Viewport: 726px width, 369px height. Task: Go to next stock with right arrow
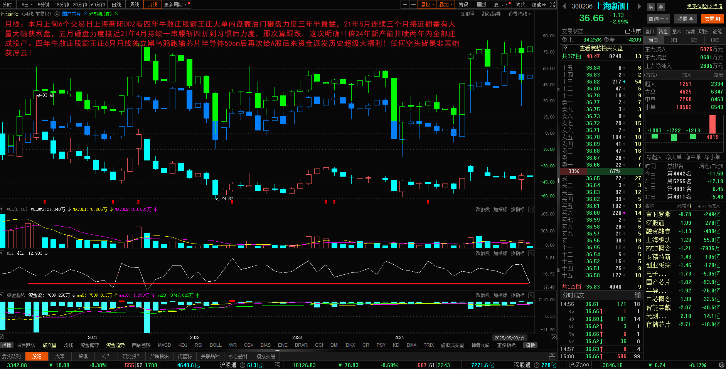point(639,6)
